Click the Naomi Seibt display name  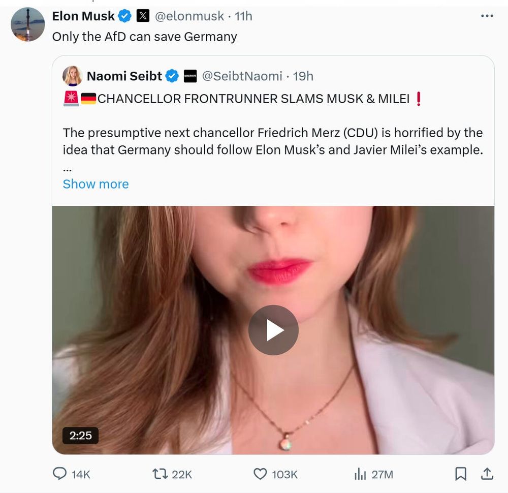(x=124, y=76)
